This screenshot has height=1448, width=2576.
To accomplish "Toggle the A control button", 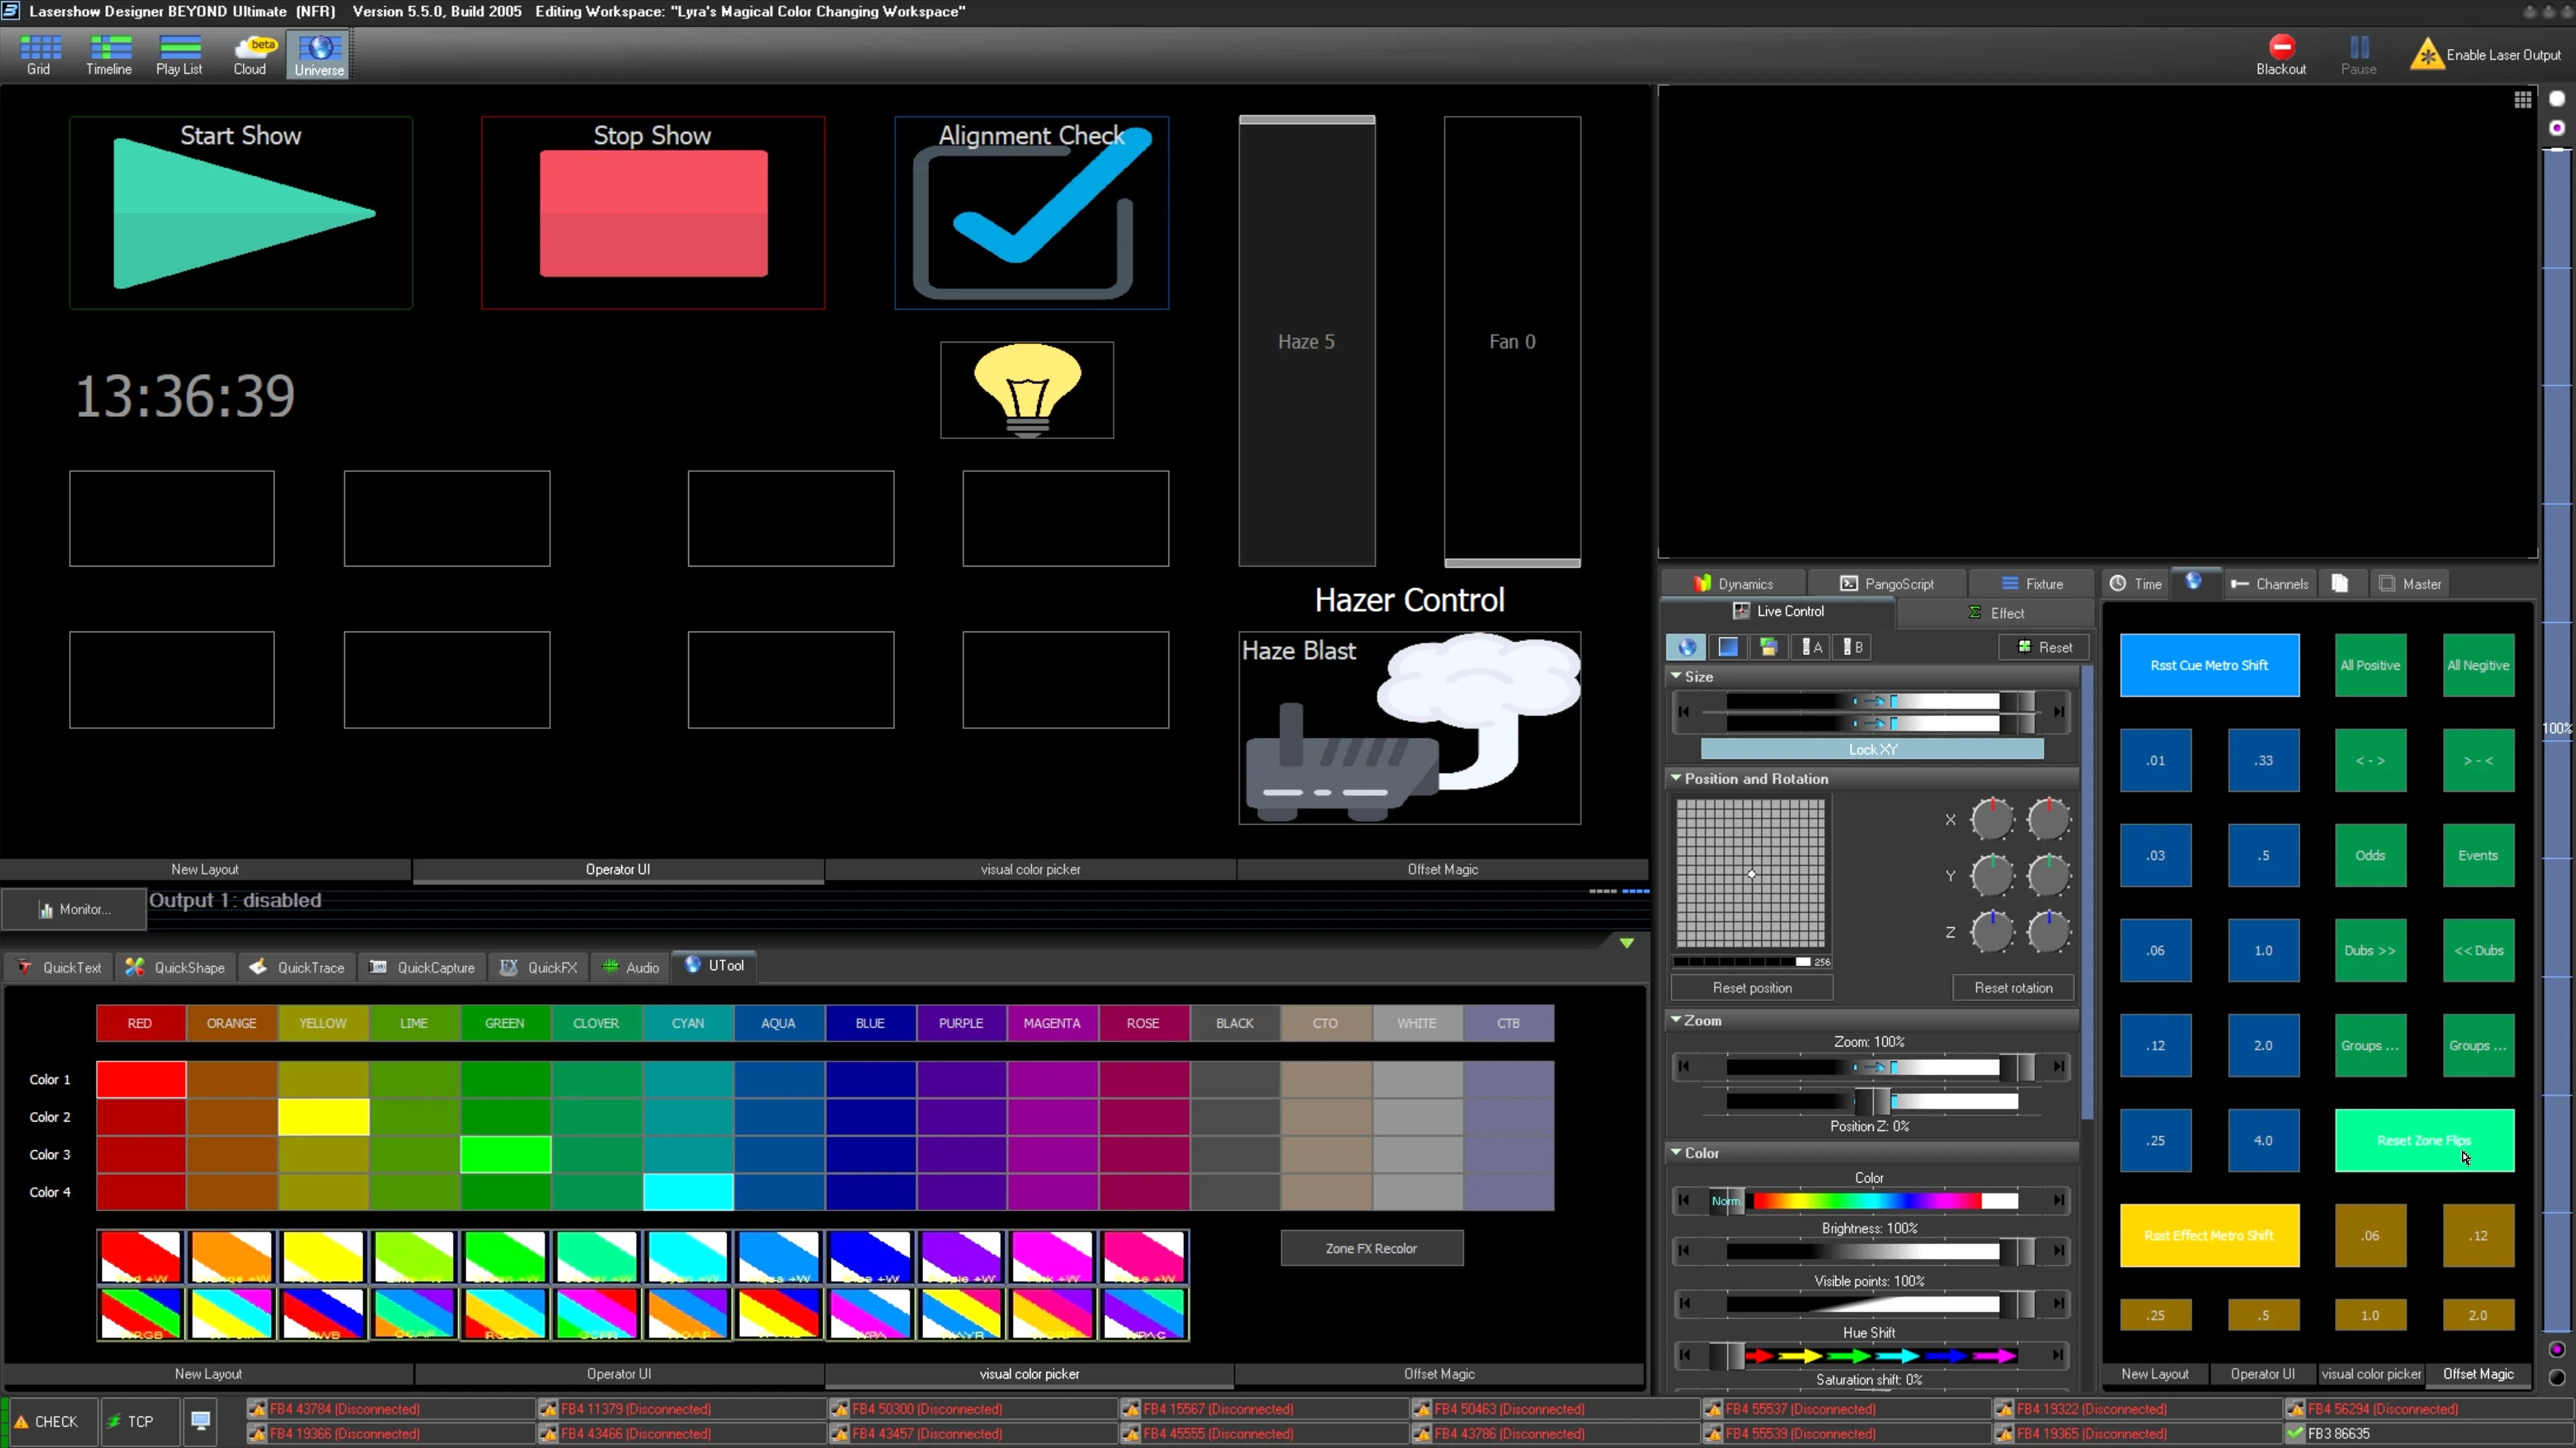I will [1811, 648].
